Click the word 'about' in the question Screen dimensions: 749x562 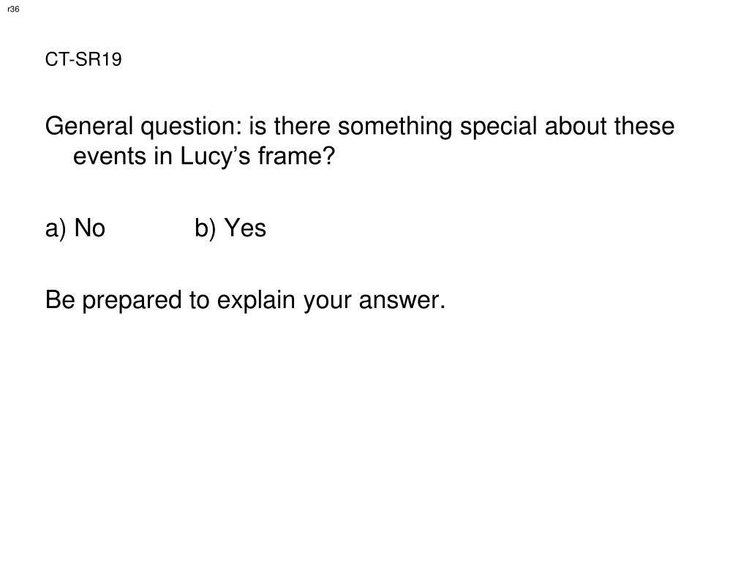pos(576,127)
